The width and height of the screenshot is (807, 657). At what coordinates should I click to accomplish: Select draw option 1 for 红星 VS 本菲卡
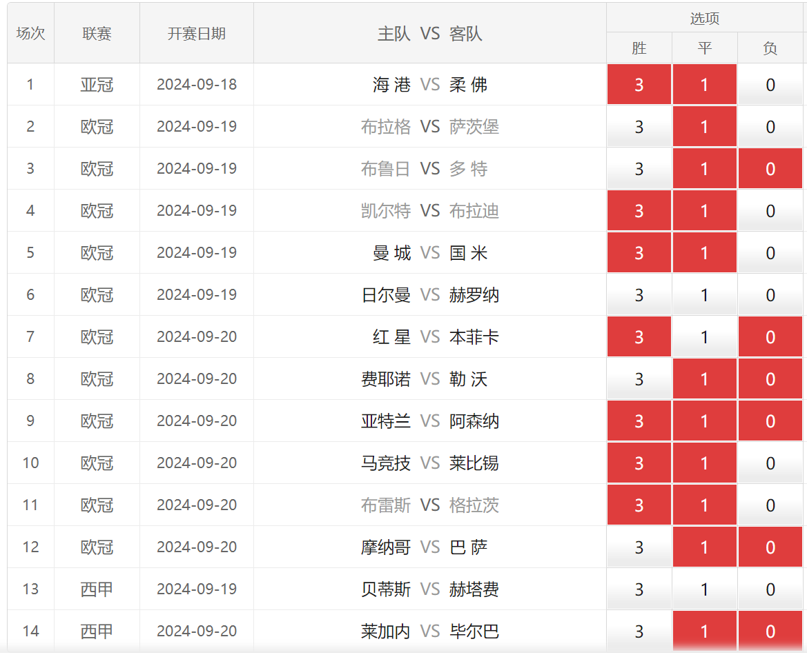(705, 336)
